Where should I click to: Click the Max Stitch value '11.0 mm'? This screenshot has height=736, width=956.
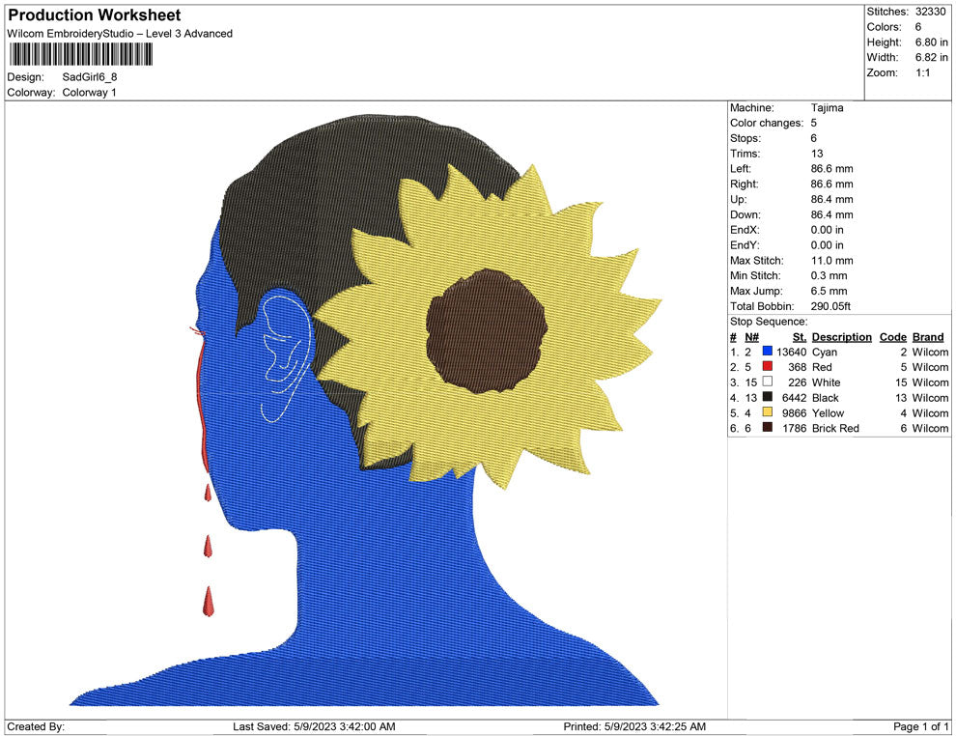(x=831, y=261)
